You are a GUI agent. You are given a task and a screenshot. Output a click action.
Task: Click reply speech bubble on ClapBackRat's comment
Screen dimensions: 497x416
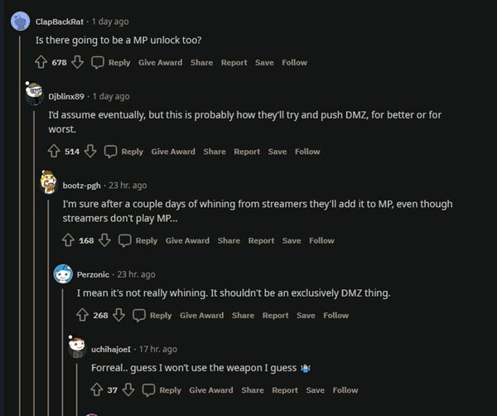tap(98, 62)
